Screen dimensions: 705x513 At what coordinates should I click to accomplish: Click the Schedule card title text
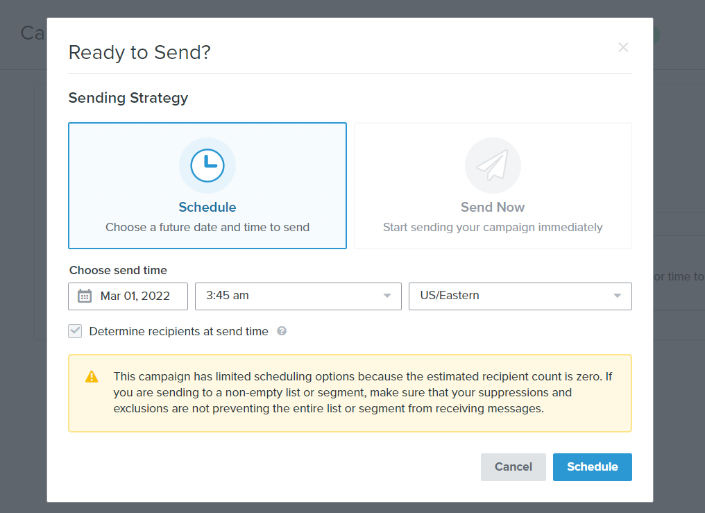(207, 208)
